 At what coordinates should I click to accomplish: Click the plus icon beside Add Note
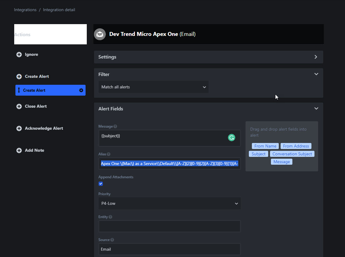(19, 150)
